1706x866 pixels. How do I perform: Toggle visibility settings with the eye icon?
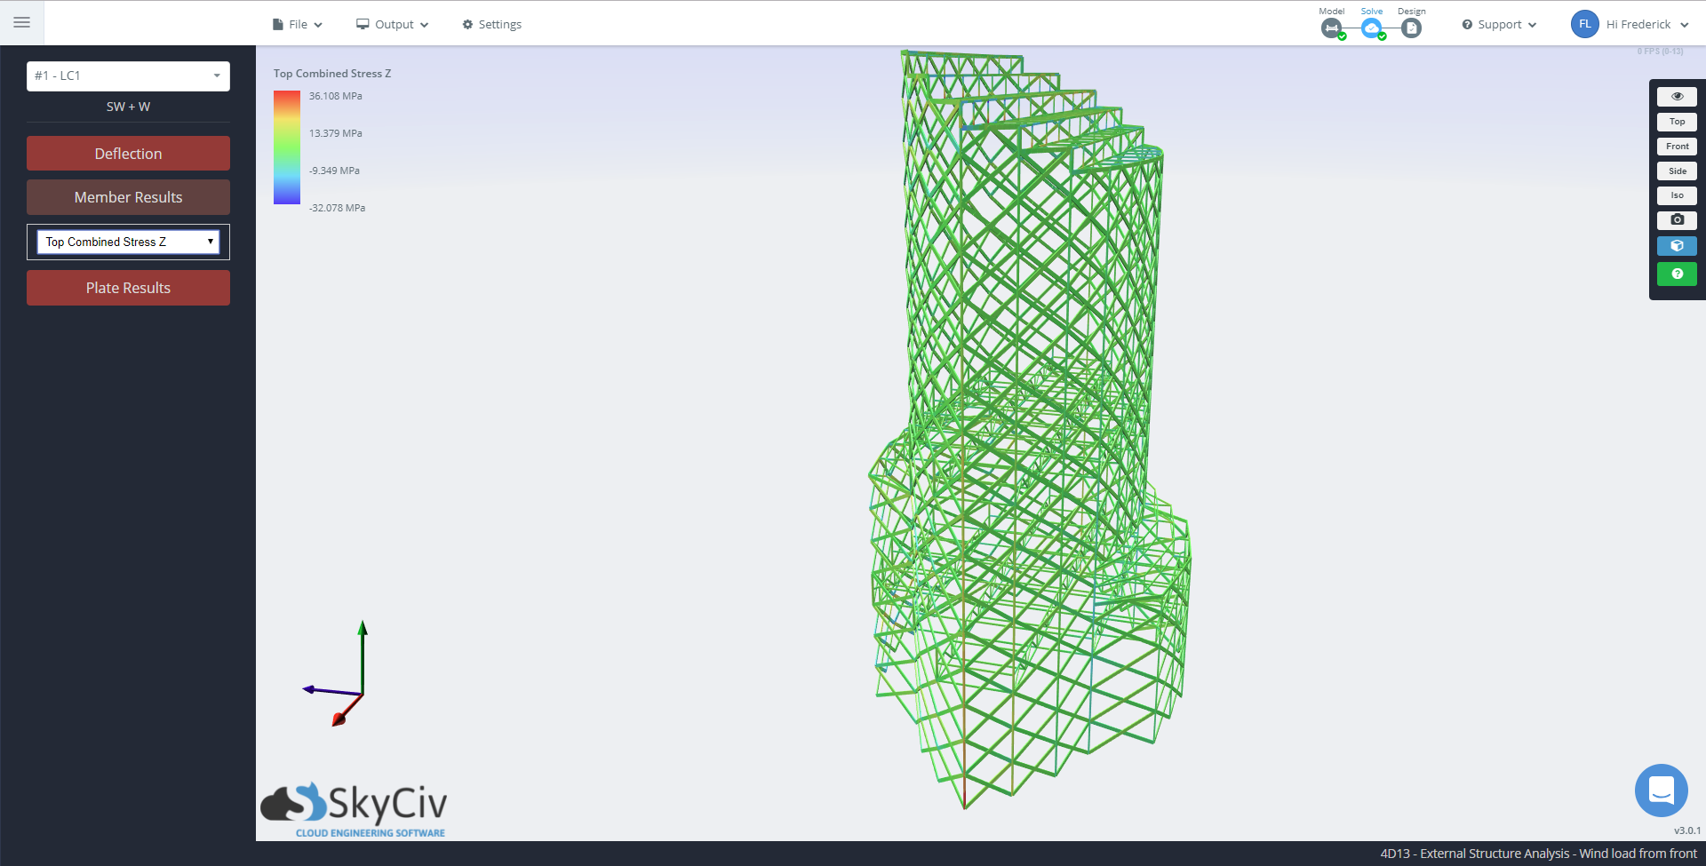click(1677, 97)
